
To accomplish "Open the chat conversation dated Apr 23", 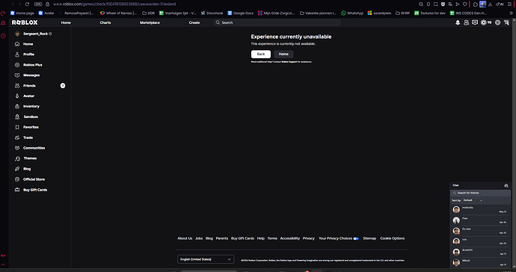I will pyautogui.click(x=480, y=241).
